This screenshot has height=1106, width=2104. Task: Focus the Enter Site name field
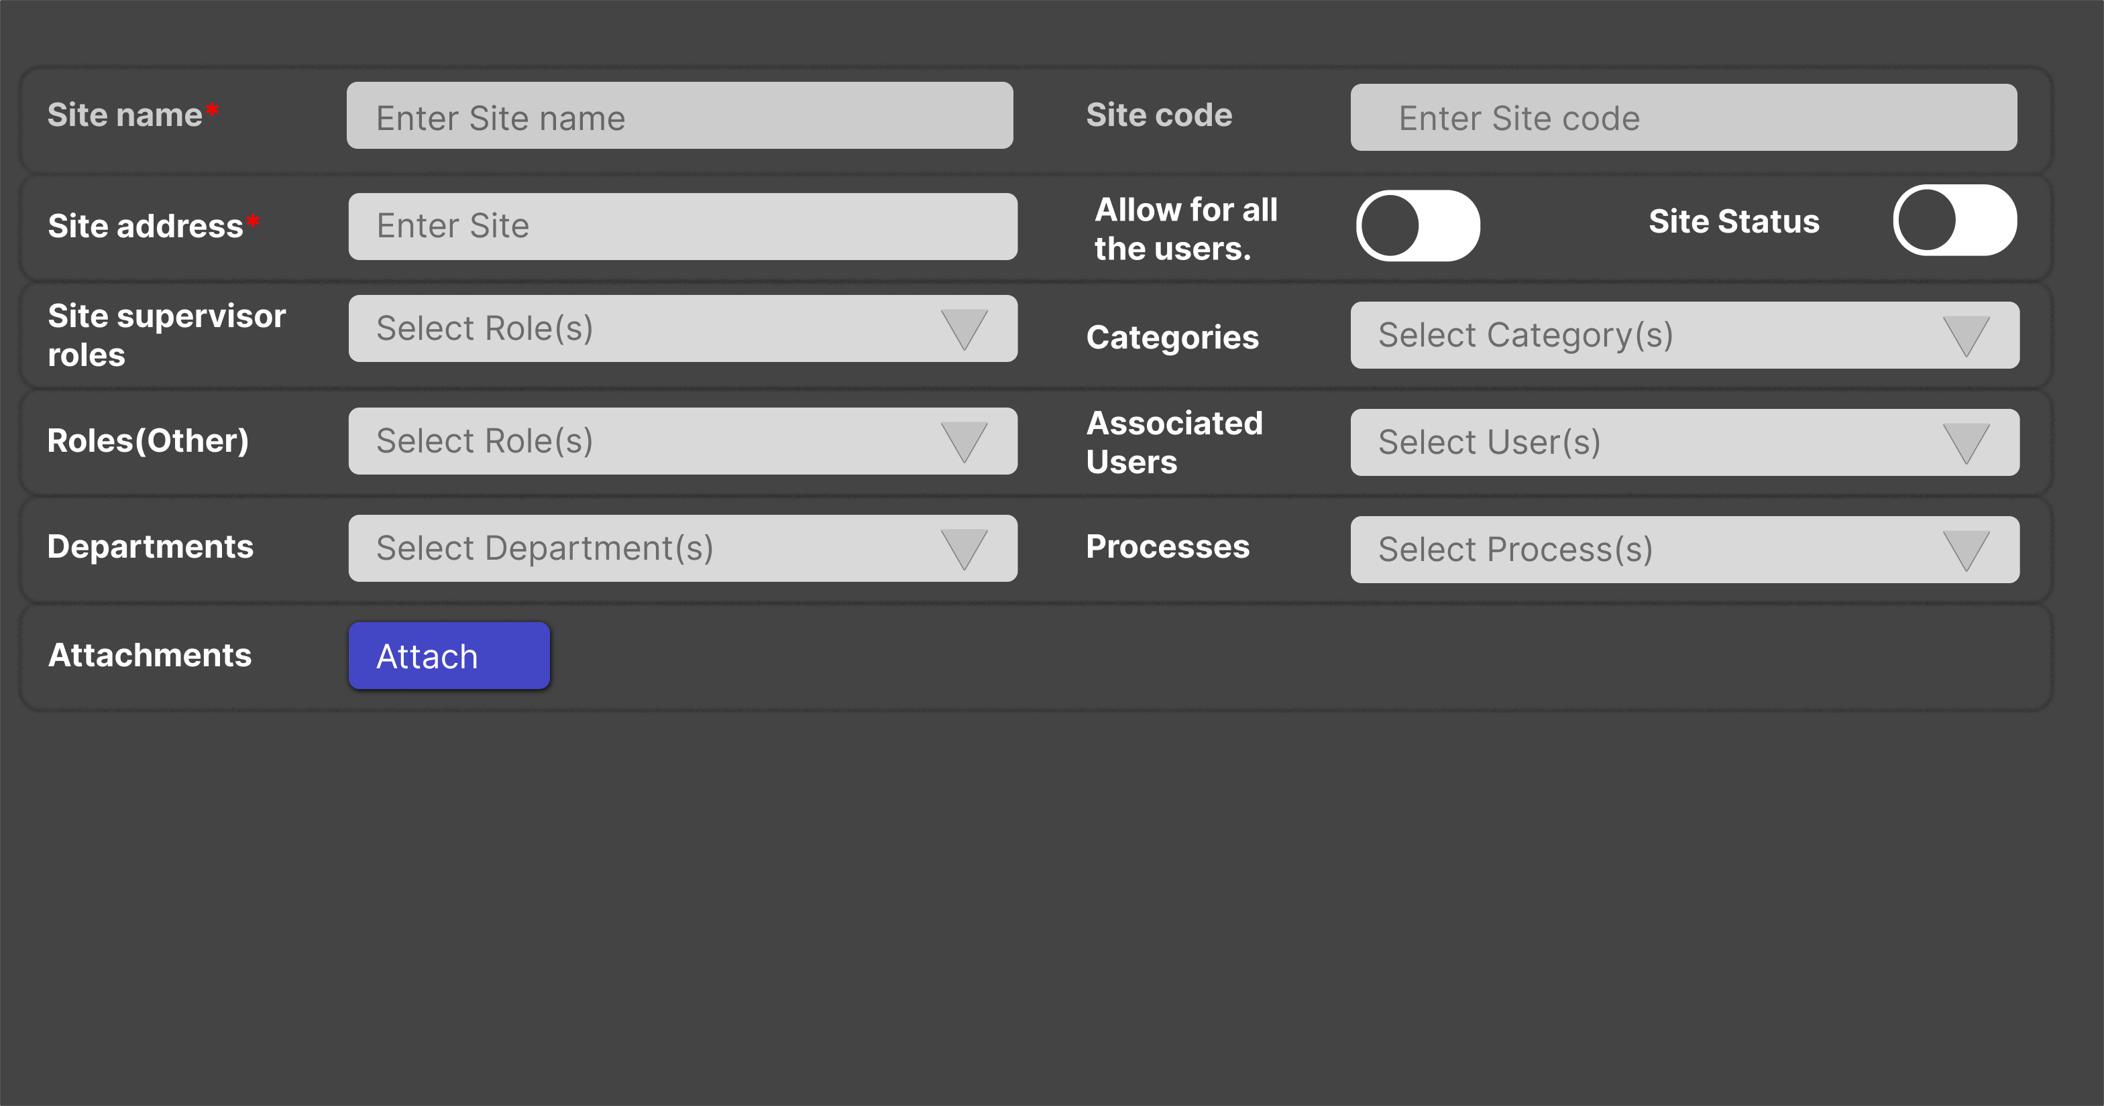(679, 116)
